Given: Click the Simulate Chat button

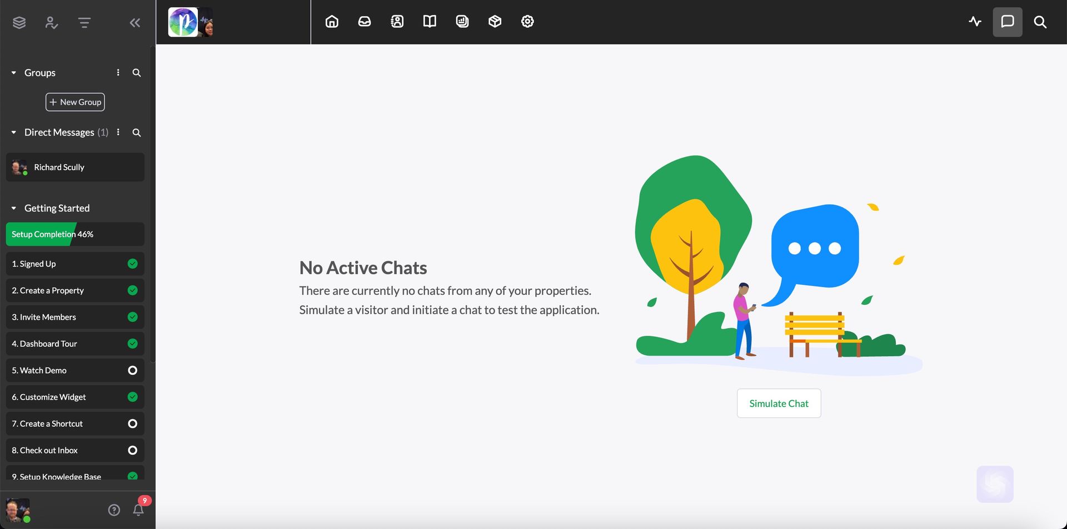Looking at the screenshot, I should pos(779,404).
